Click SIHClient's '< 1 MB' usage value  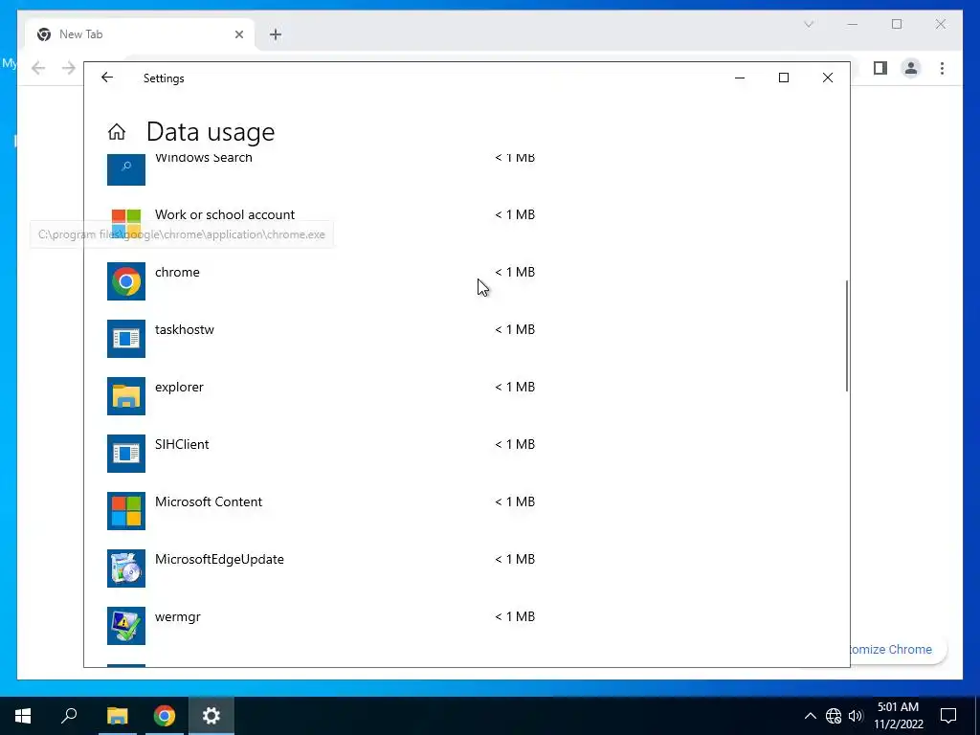coord(515,444)
